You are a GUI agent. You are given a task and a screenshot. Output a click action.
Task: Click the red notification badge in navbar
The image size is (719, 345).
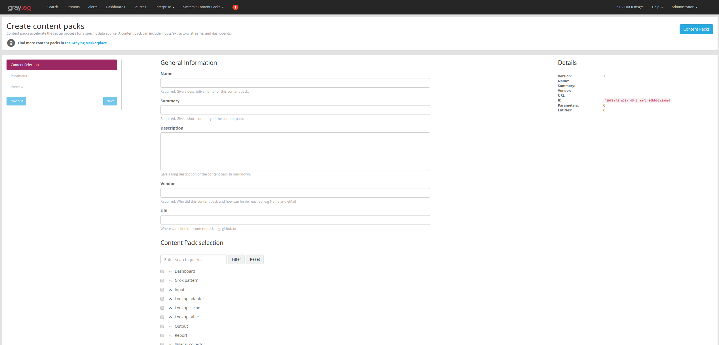235,7
